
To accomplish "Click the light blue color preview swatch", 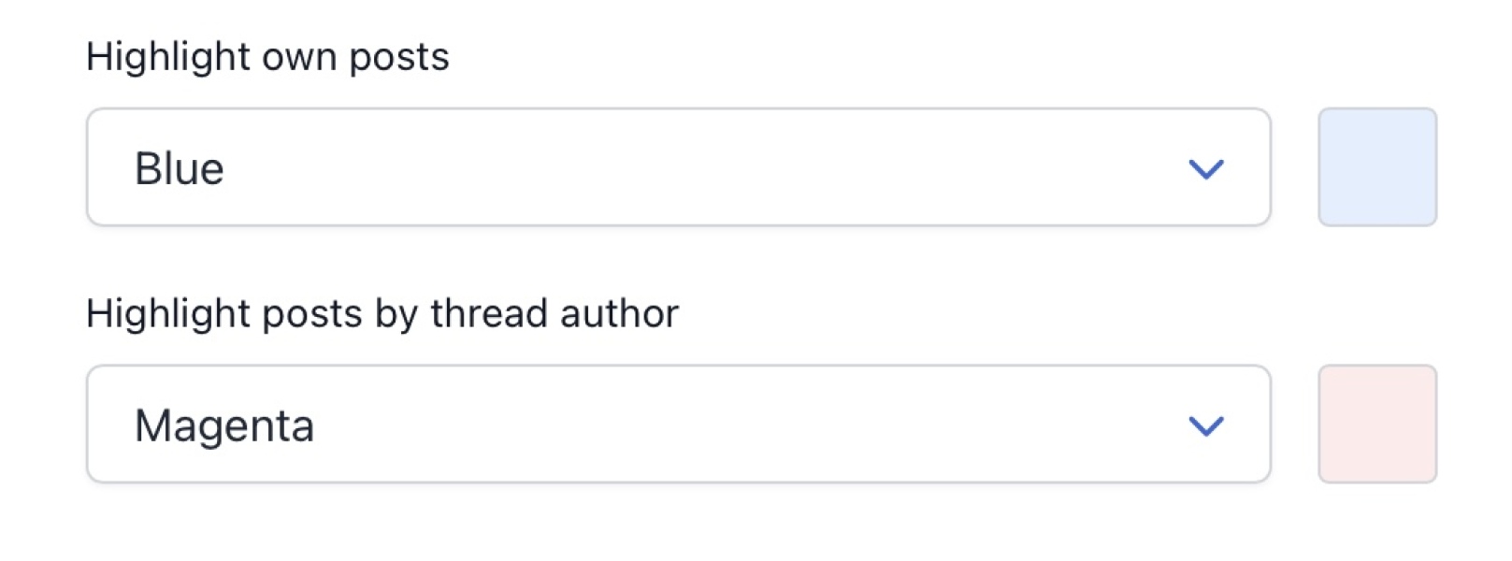I will click(1376, 167).
